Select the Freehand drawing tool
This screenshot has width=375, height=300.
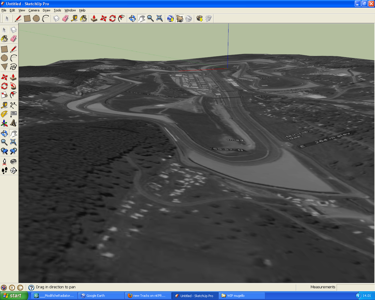(13, 67)
